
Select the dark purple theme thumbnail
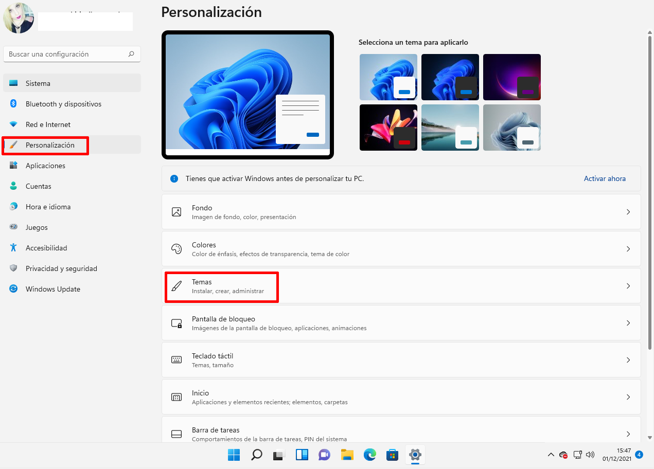pos(511,77)
